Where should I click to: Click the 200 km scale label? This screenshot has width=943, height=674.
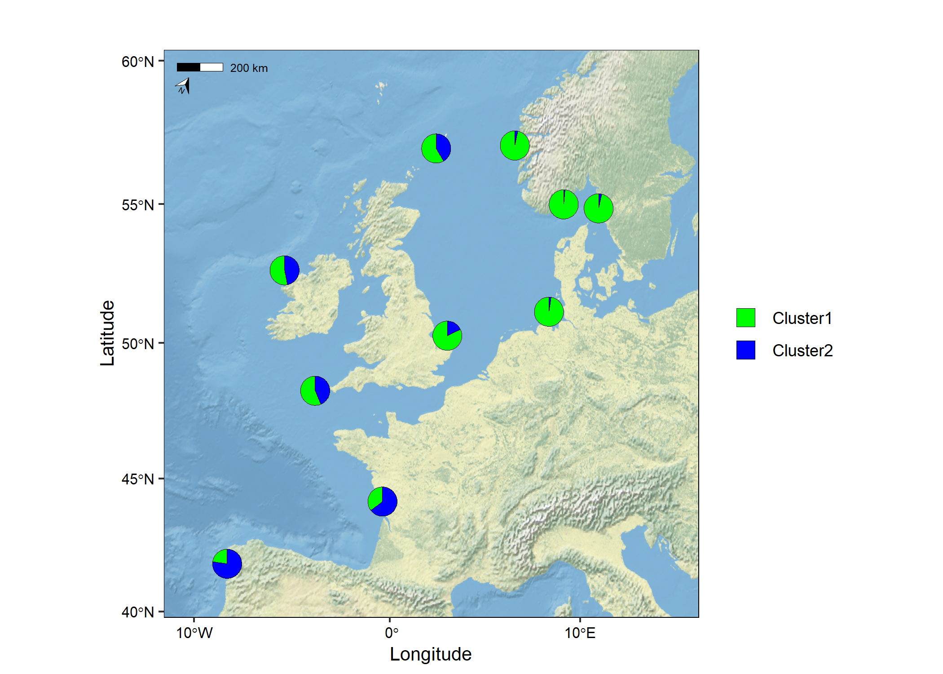pos(249,68)
